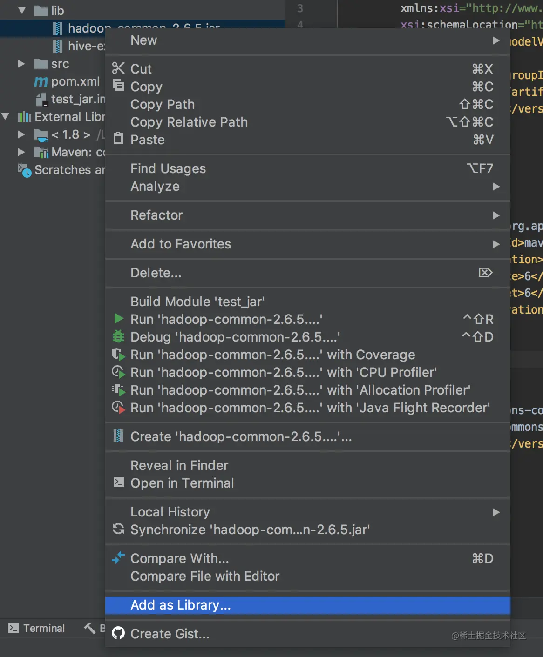
Task: Click the Scratches and Consoles clock icon
Action: tap(24, 170)
